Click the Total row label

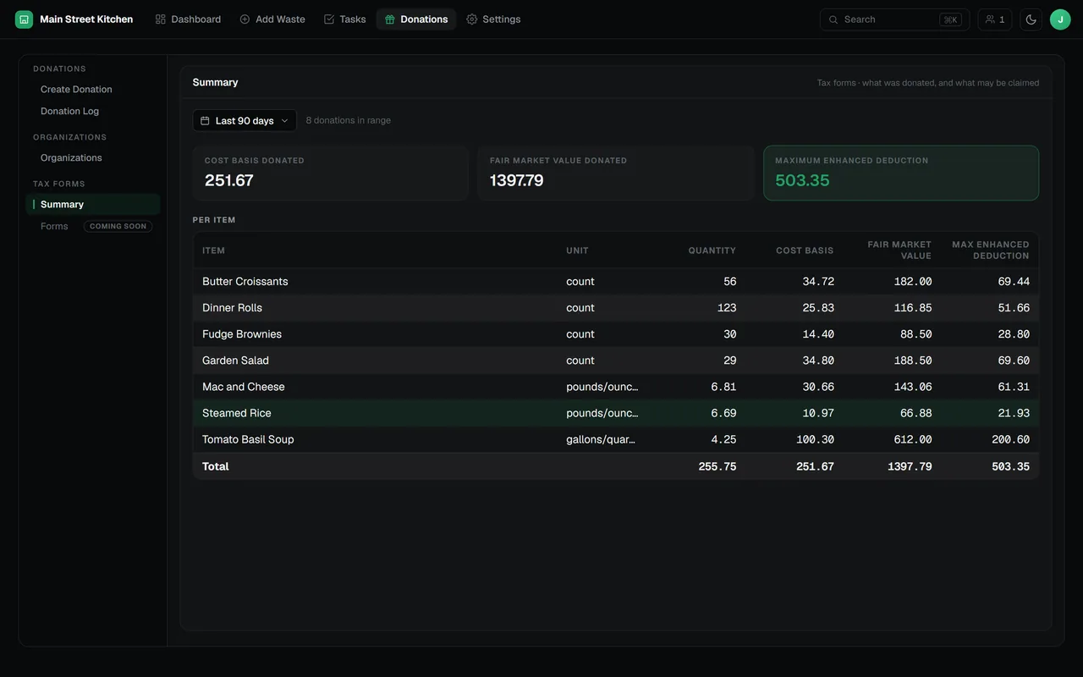216,466
